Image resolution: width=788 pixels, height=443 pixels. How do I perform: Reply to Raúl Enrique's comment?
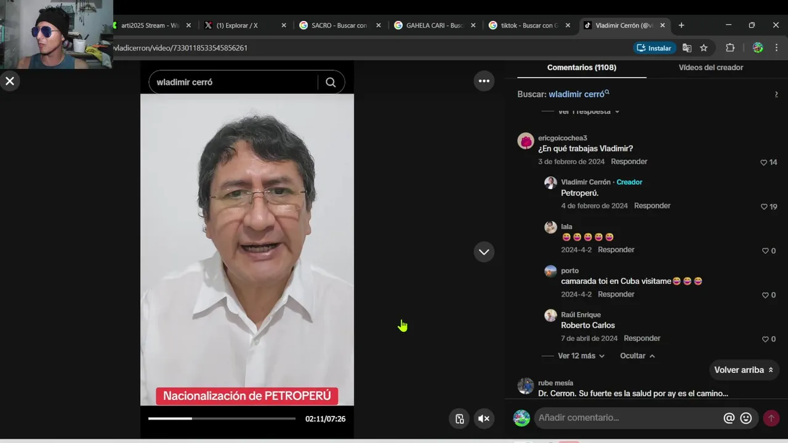(x=642, y=338)
